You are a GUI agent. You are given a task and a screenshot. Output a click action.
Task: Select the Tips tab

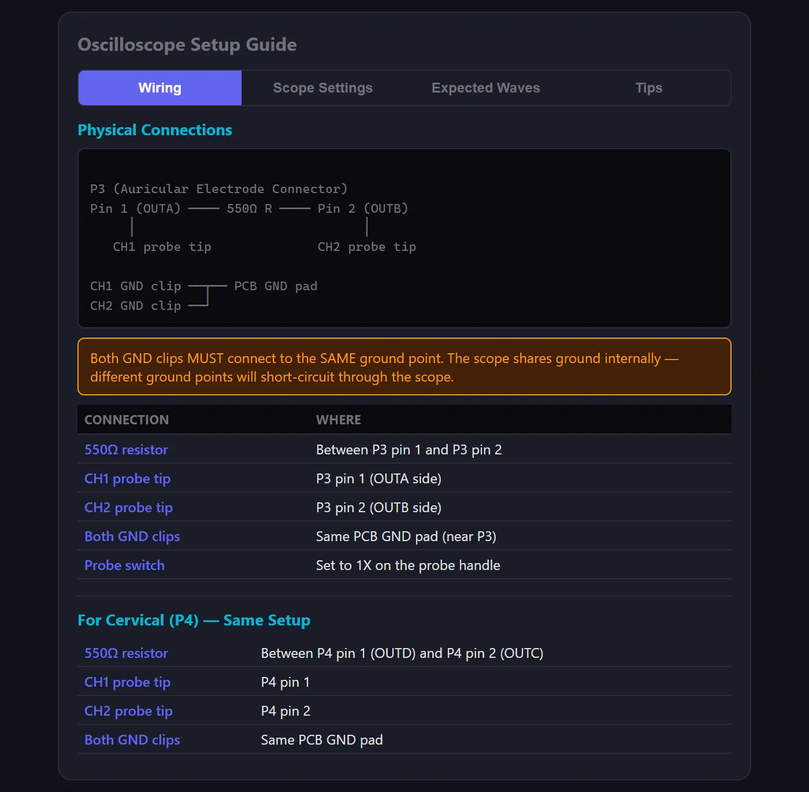[x=648, y=88]
